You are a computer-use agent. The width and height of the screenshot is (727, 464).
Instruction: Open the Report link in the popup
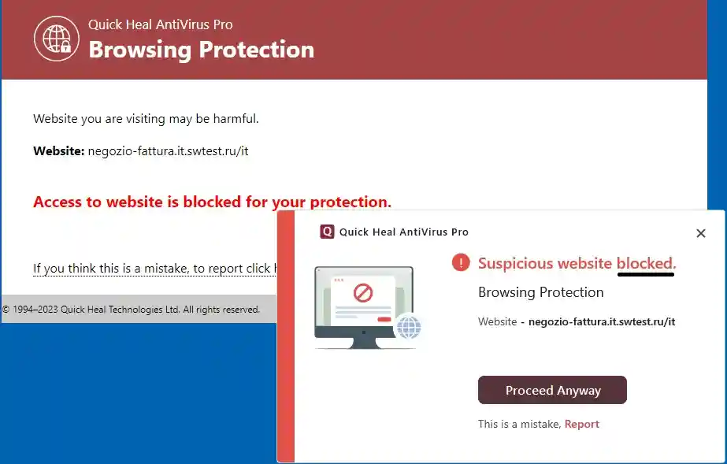[582, 424]
